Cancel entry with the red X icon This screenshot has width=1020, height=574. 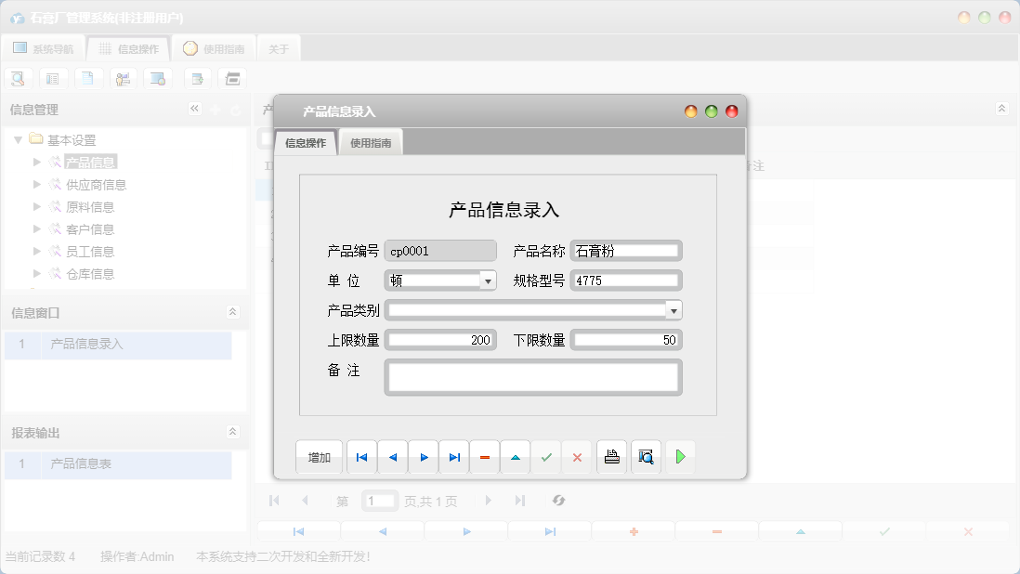click(577, 456)
